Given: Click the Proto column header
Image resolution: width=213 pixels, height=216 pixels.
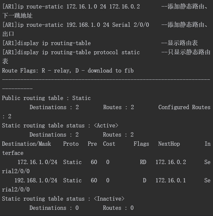Looking at the screenshot, I should coord(71,144).
